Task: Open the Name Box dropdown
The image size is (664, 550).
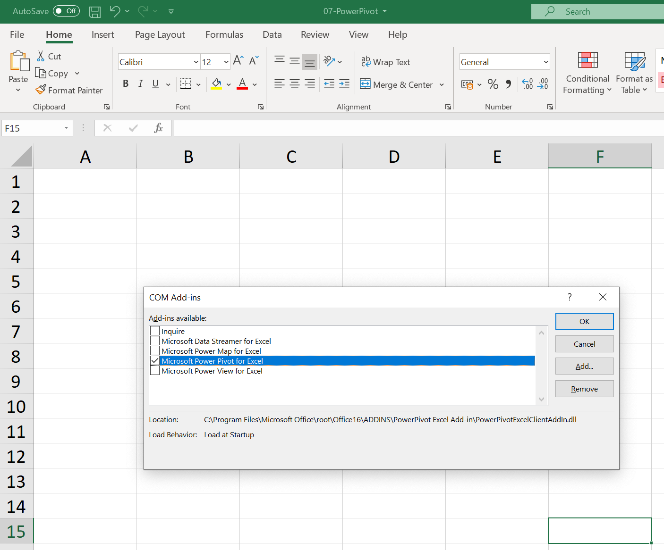Action: (66, 128)
